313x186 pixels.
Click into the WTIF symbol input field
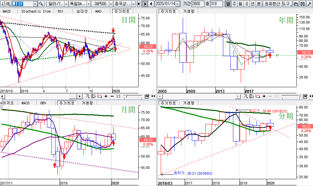click(x=23, y=4)
